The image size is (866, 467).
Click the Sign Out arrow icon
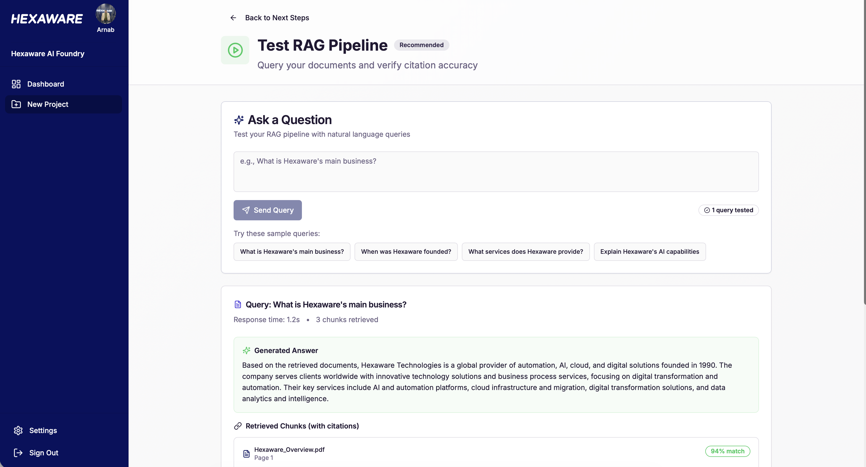click(18, 453)
